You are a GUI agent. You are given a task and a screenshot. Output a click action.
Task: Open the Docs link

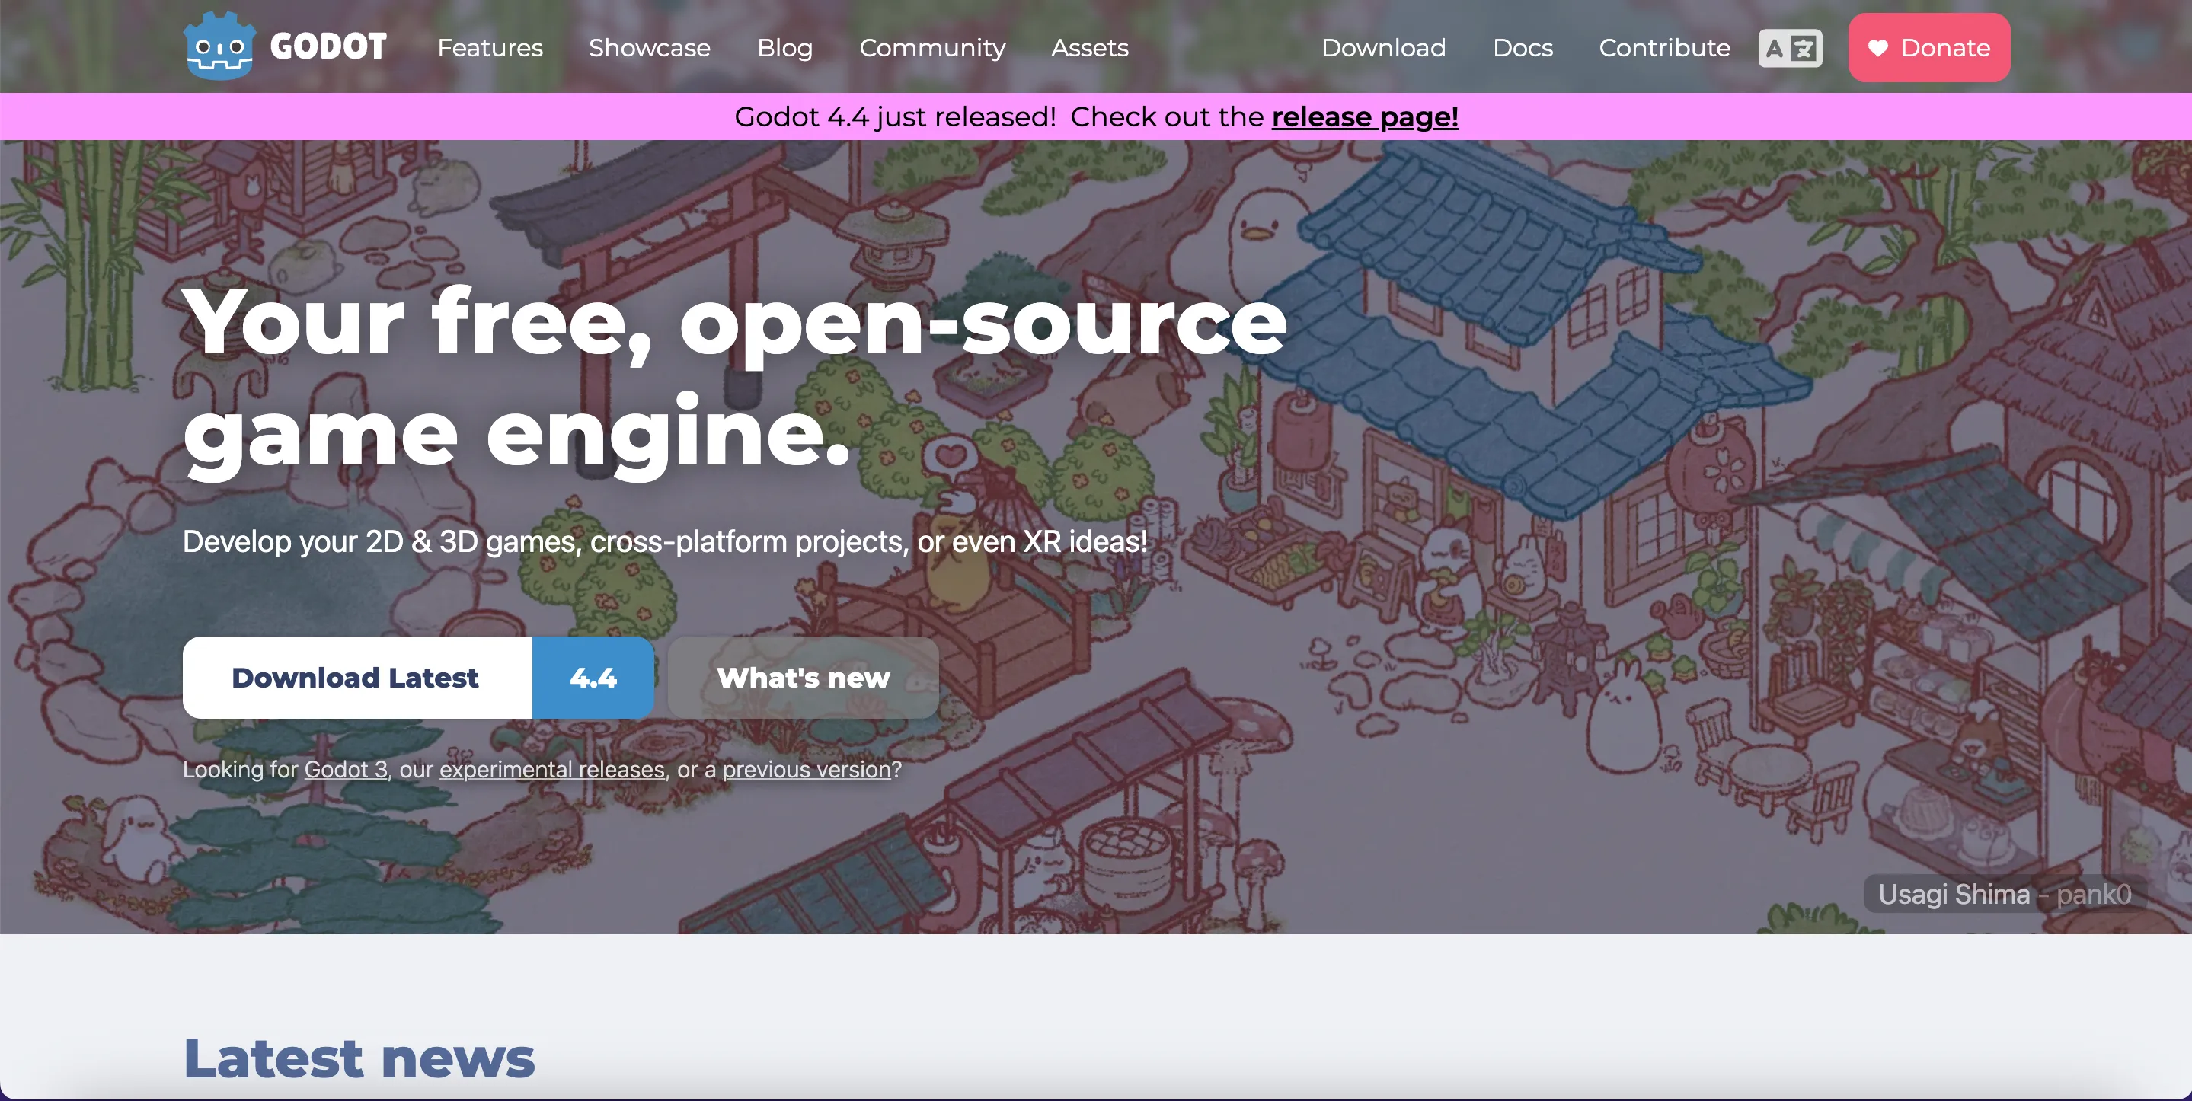tap(1523, 48)
